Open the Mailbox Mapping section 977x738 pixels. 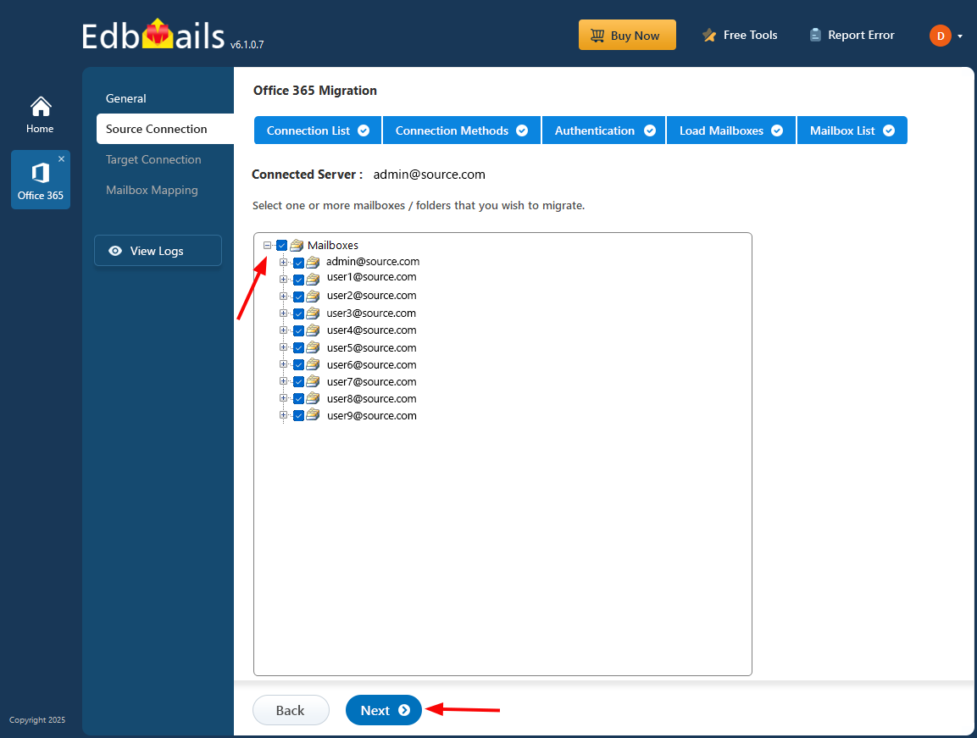point(152,190)
